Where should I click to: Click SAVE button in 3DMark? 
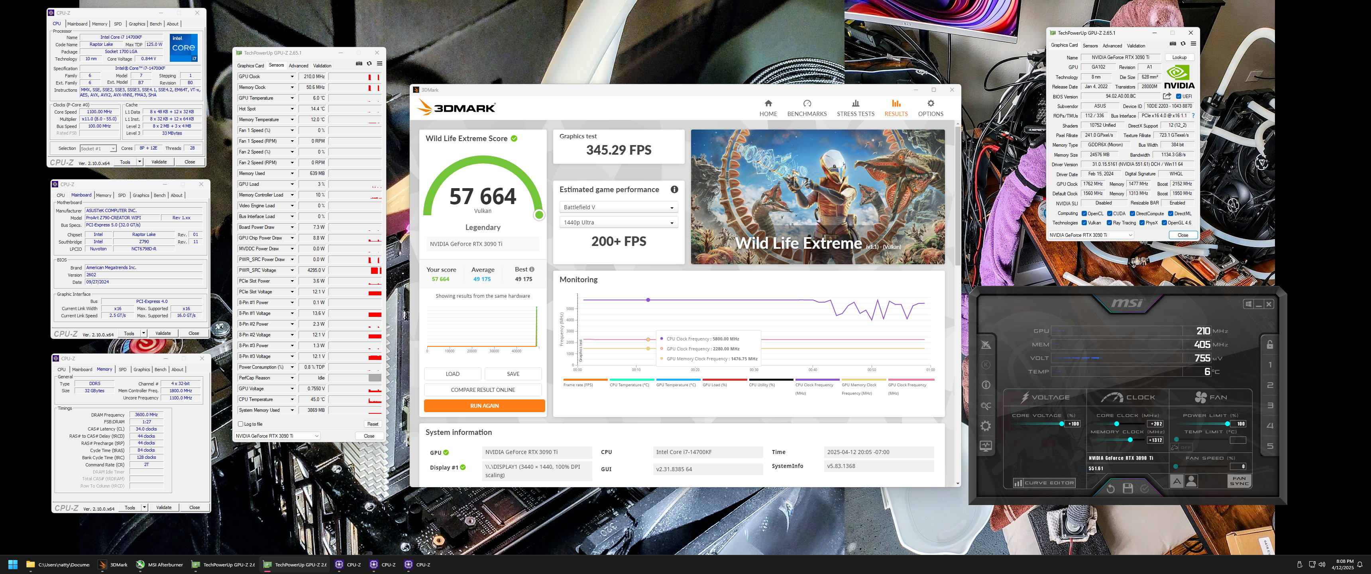click(x=513, y=374)
